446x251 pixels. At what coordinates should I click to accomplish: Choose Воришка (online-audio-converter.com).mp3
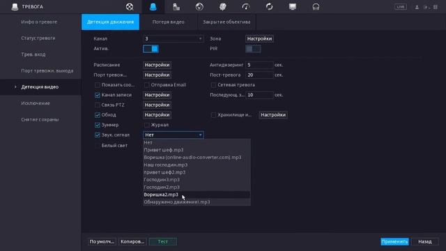click(x=197, y=157)
